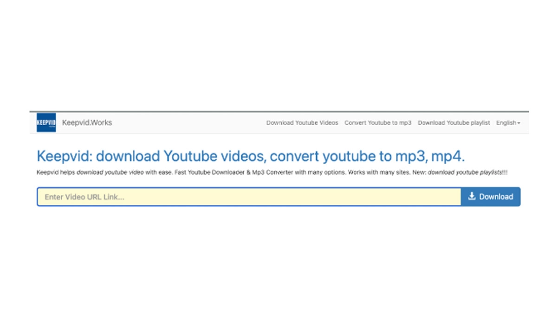This screenshot has width=557, height=313.
Task: Go to Convert Youtube to mp3
Action: [377, 123]
